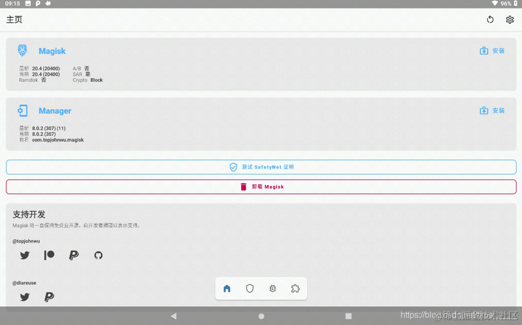Switch to the Superuser shield tab
Image resolution: width=522 pixels, height=325 pixels.
[250, 289]
